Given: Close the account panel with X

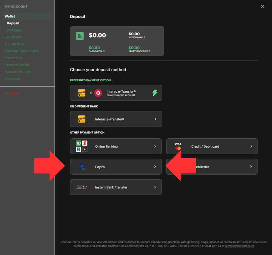Looking at the screenshot, I should coord(262,7).
